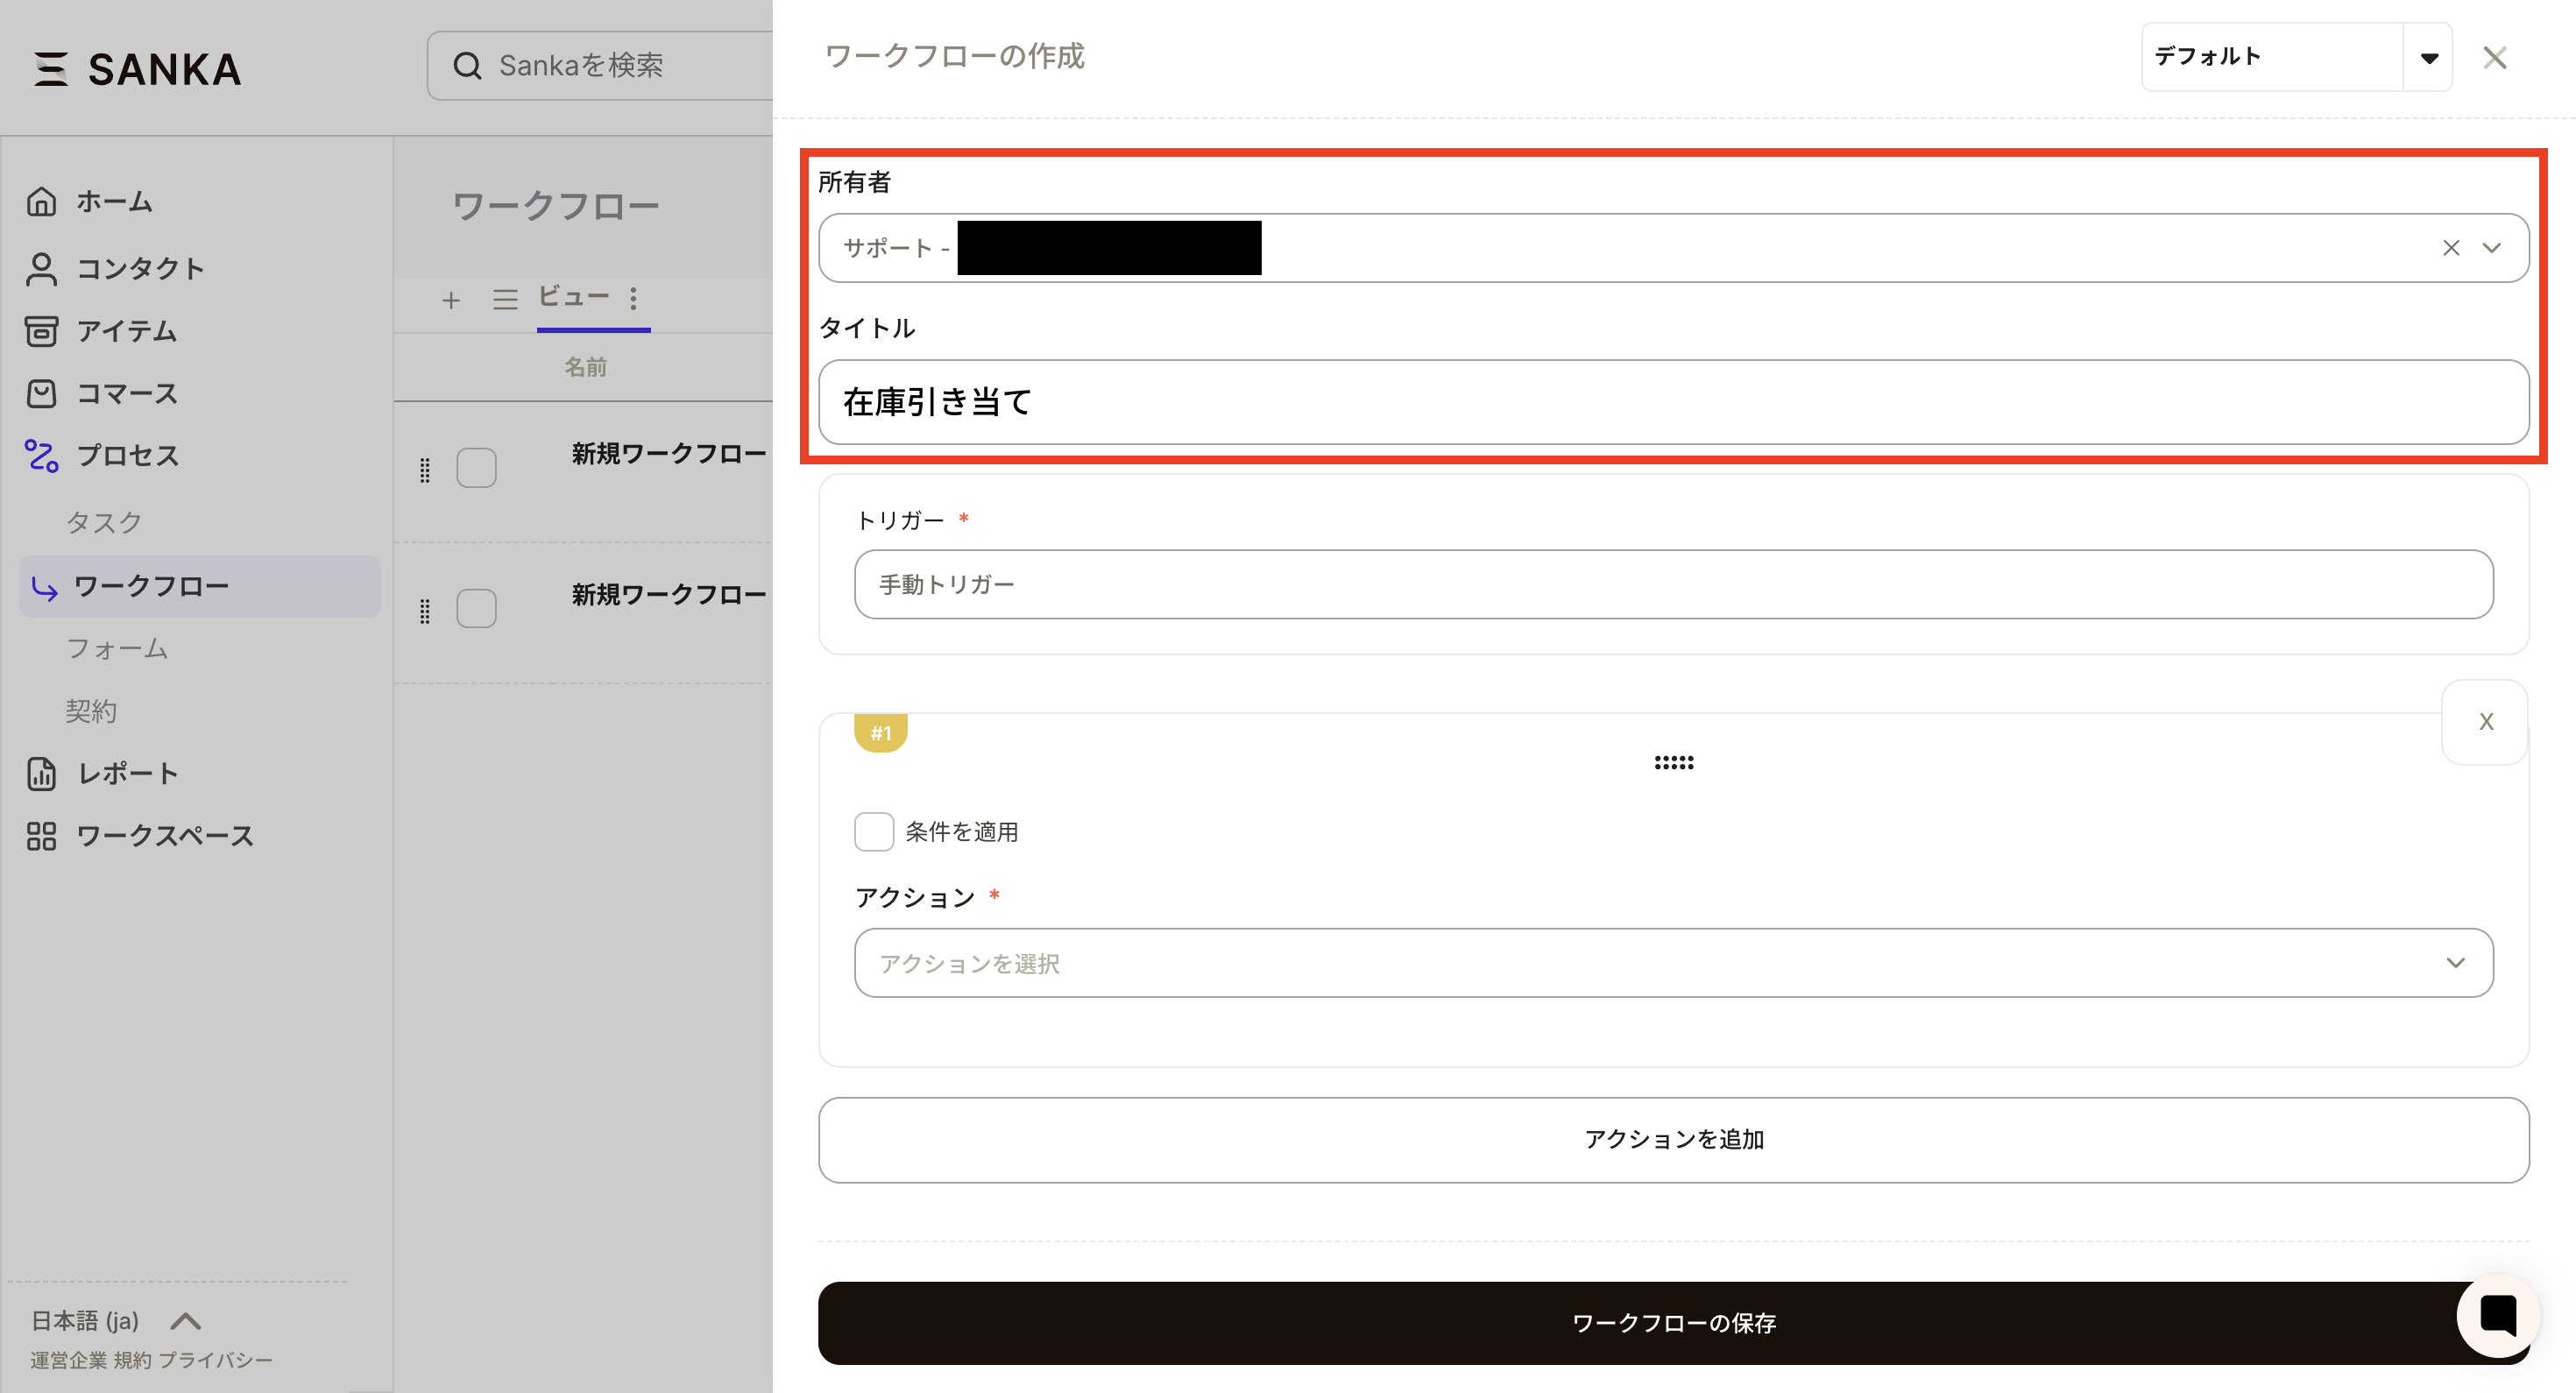Open Contacts via the person icon
The width and height of the screenshot is (2576, 1393).
tap(41, 268)
